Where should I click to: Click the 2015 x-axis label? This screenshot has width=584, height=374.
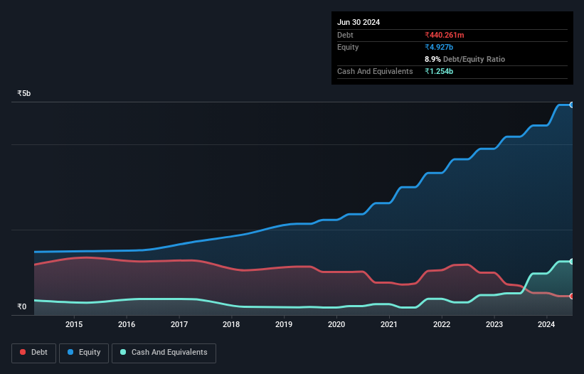point(74,324)
